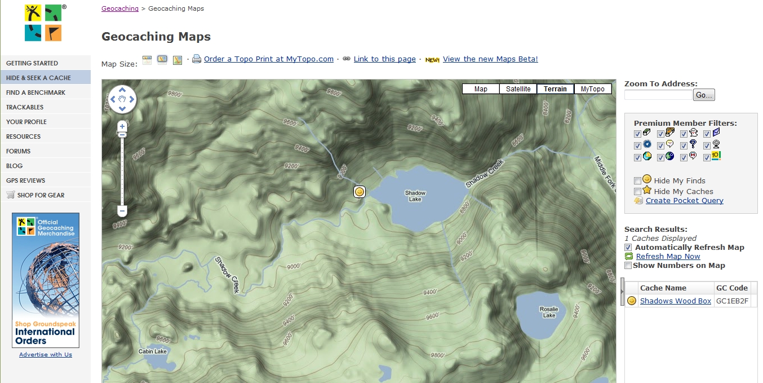Collapse the search results side panel

(x=622, y=292)
